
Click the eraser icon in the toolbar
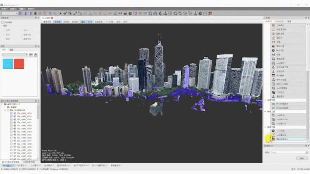(115, 13)
